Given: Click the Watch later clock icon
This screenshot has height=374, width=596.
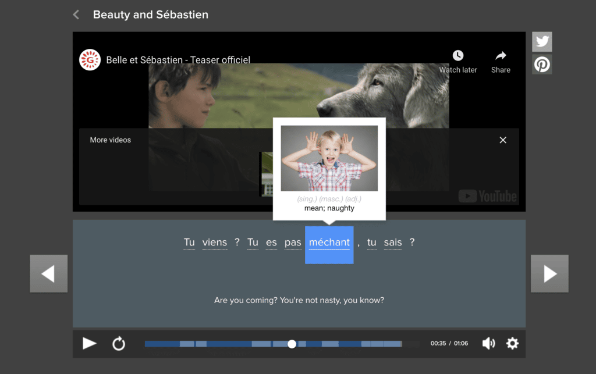Looking at the screenshot, I should [458, 56].
